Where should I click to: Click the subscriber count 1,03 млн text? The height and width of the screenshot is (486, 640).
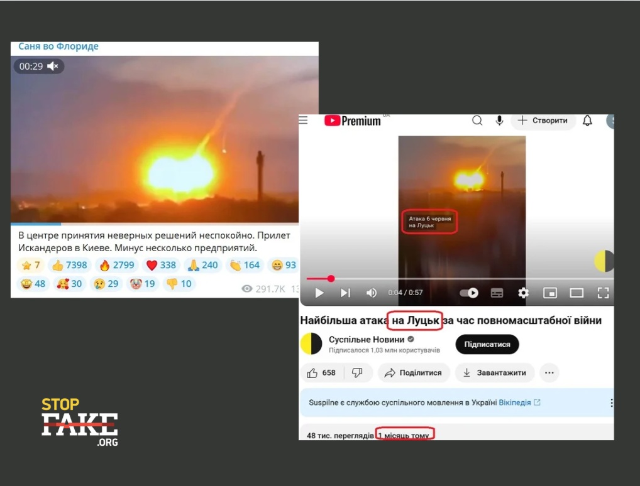[385, 350]
